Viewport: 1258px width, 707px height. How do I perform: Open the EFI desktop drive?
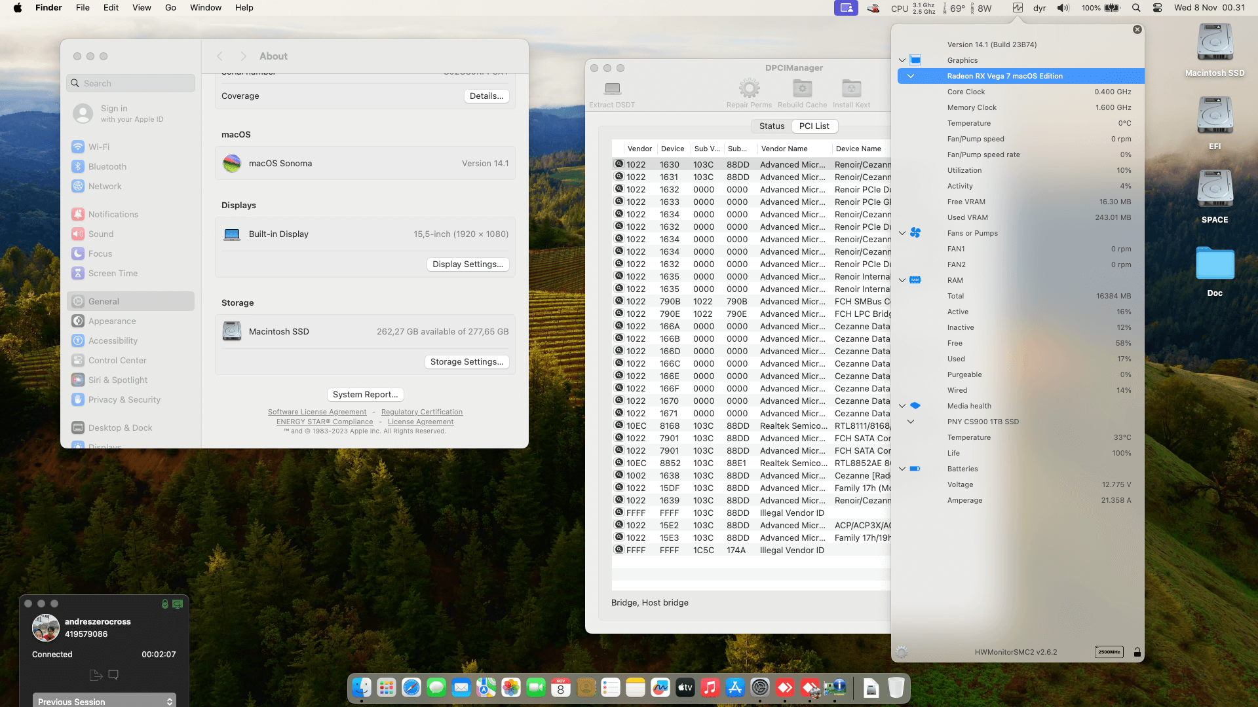click(x=1215, y=123)
